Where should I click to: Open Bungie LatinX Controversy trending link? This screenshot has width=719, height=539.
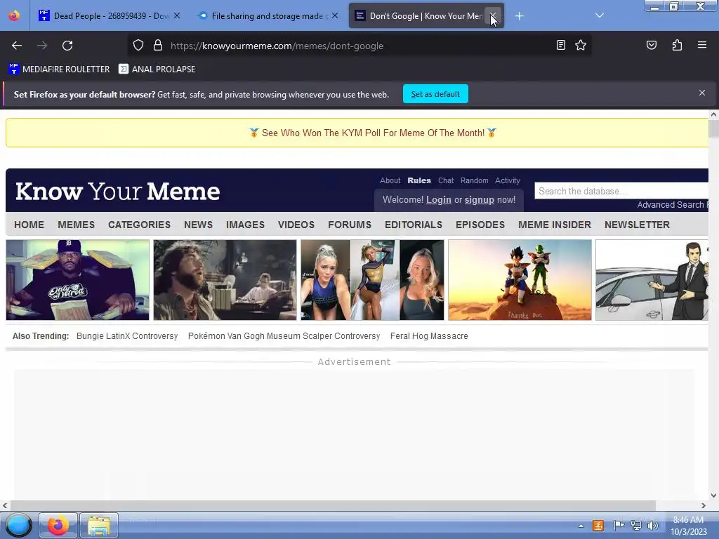click(127, 336)
